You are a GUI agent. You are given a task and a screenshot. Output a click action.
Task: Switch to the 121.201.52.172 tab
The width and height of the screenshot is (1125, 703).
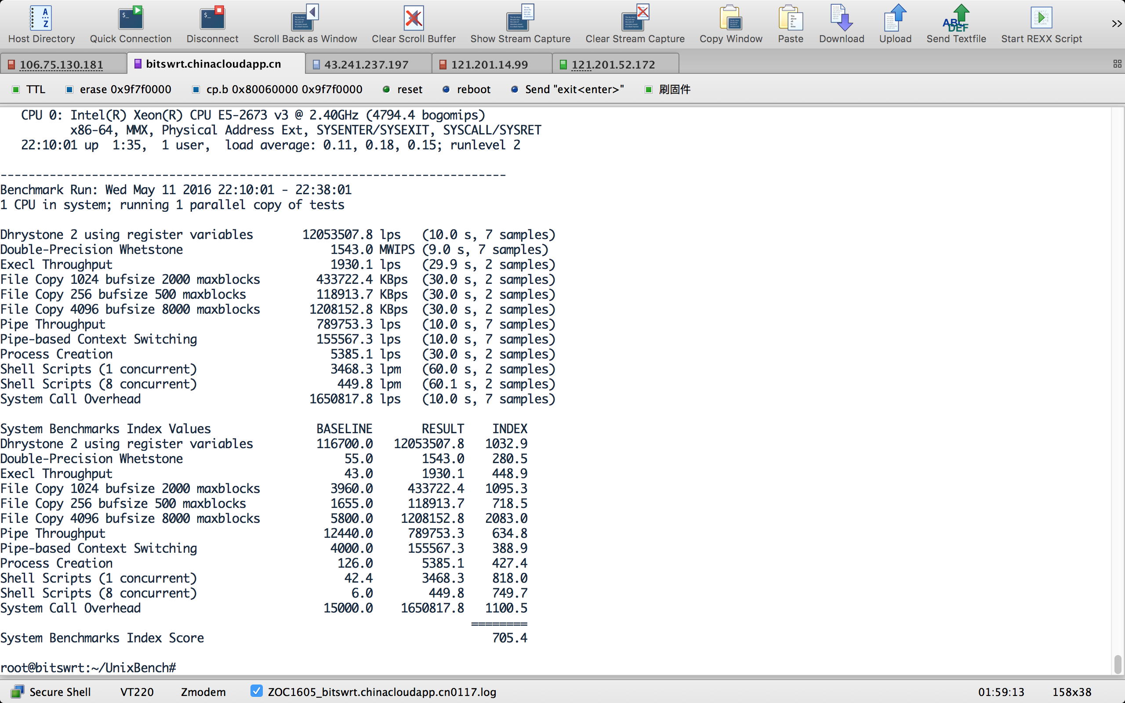tap(613, 65)
